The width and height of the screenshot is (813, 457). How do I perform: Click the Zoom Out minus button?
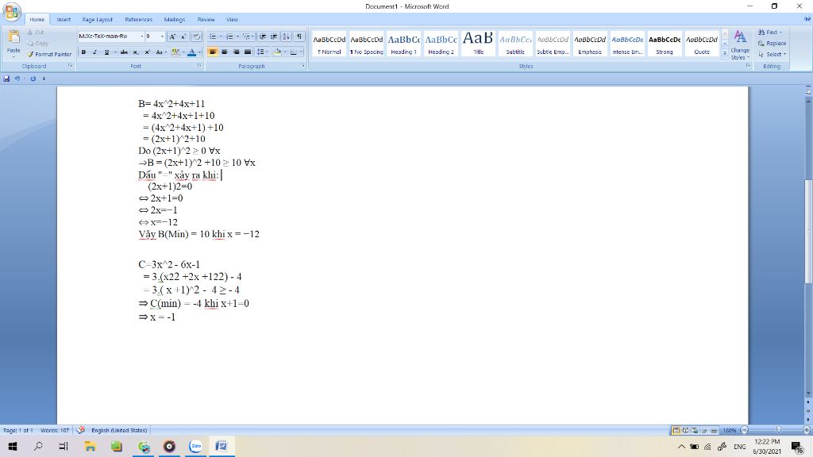pyautogui.click(x=745, y=430)
